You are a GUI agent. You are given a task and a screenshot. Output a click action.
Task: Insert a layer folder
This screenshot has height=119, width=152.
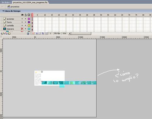point(9,33)
